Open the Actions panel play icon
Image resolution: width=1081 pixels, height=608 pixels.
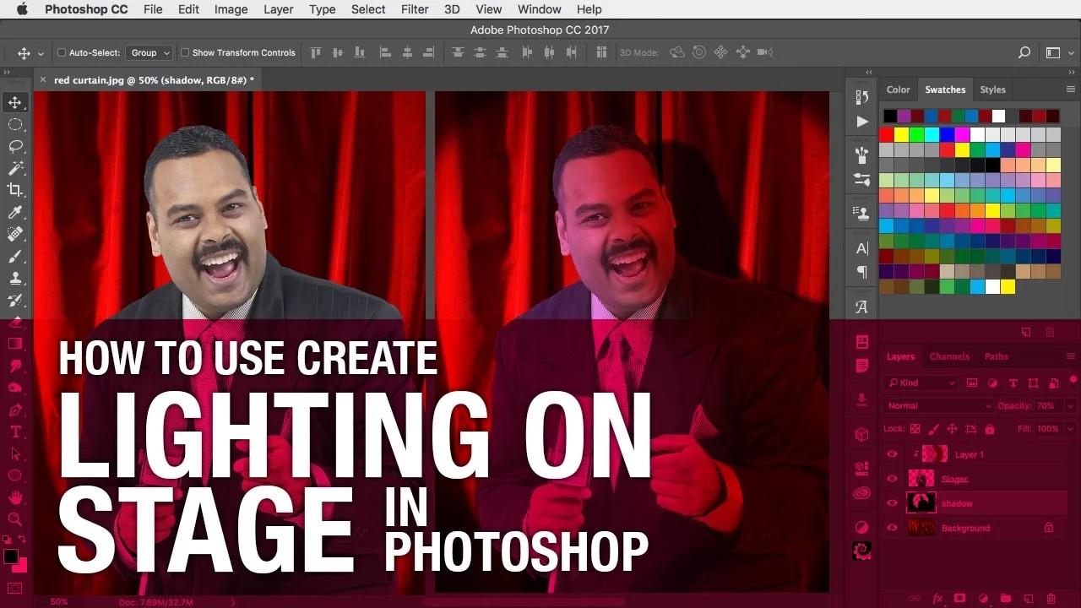tap(862, 122)
